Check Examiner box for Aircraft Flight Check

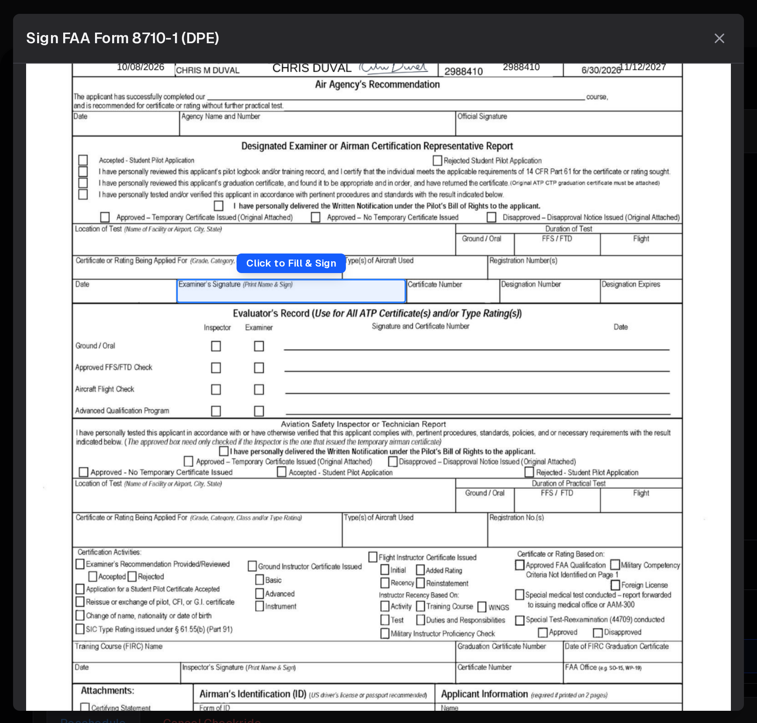coord(259,389)
